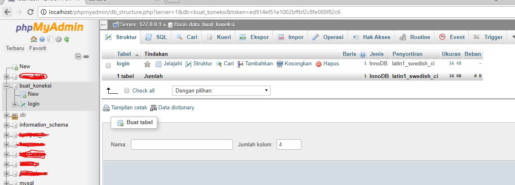Click the Nama table name input field

pos(182,145)
